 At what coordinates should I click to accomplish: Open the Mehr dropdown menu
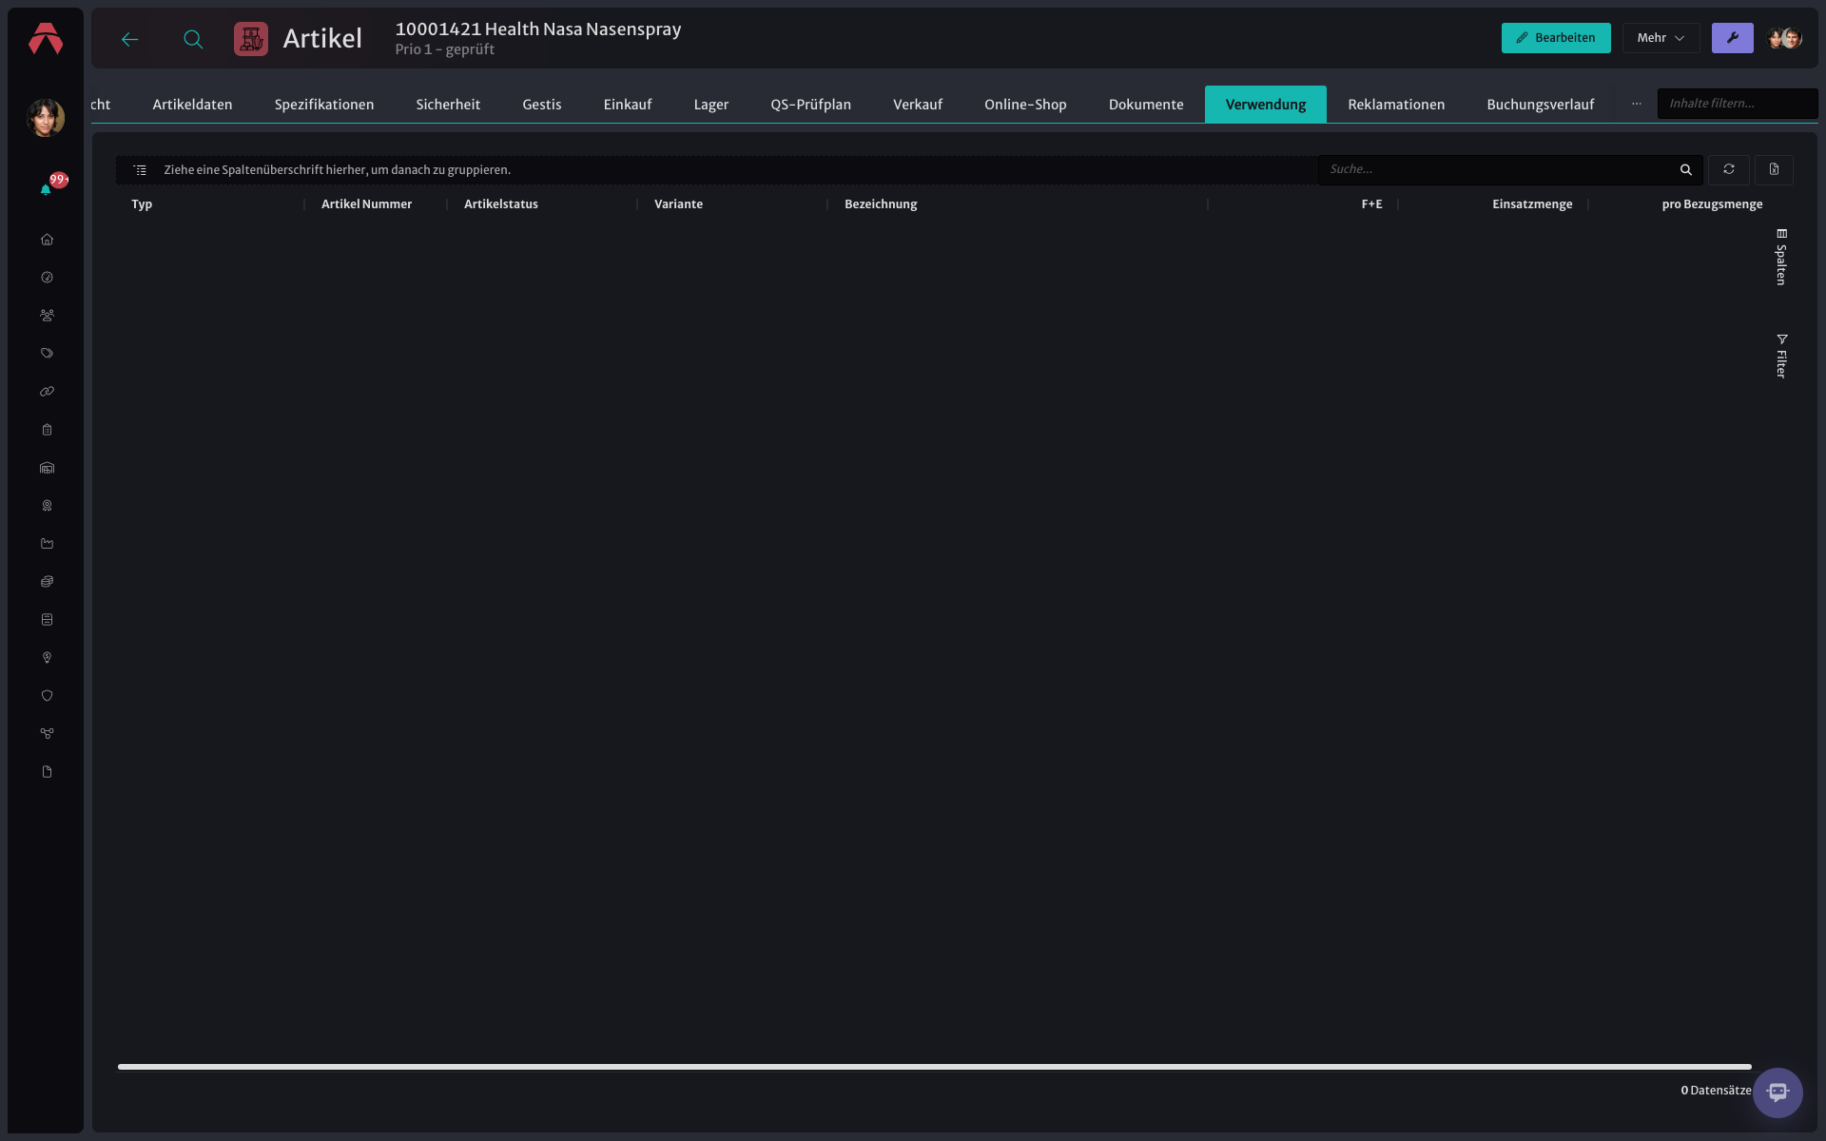coord(1661,38)
